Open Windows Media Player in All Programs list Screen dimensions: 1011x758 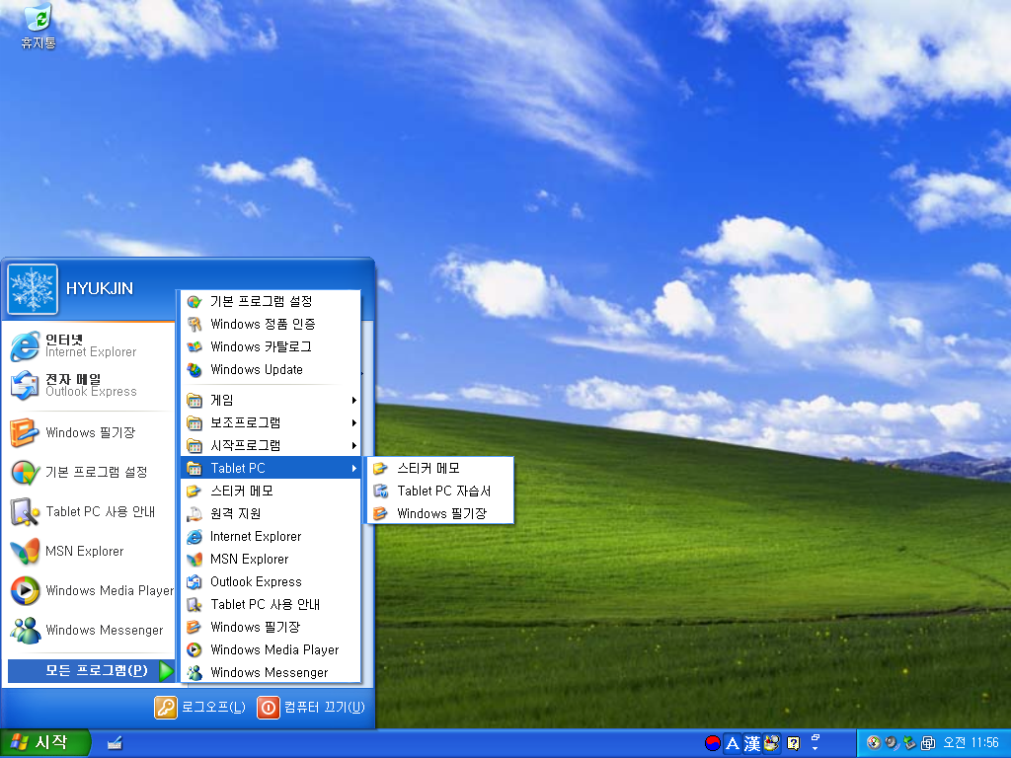(x=271, y=649)
